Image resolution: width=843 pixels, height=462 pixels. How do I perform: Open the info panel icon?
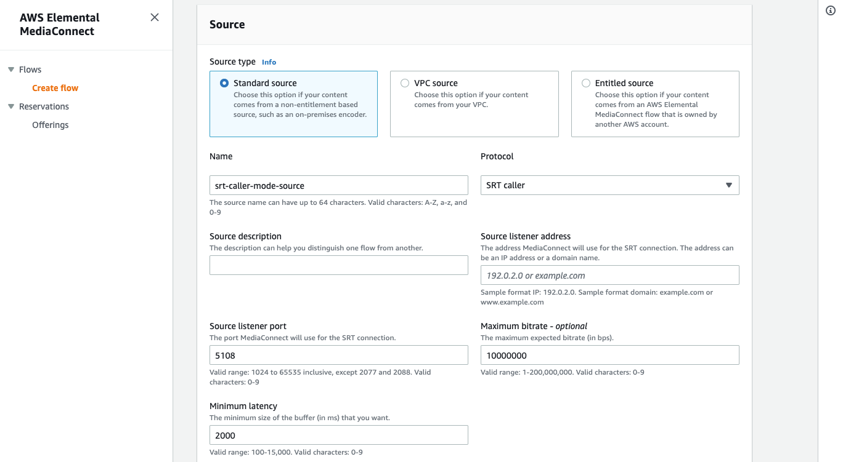(x=831, y=10)
